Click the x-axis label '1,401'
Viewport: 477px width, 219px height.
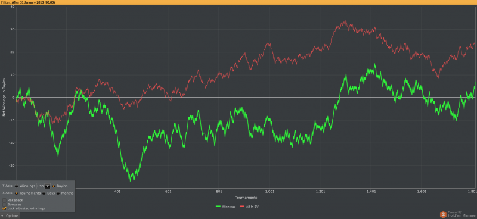point(371,192)
